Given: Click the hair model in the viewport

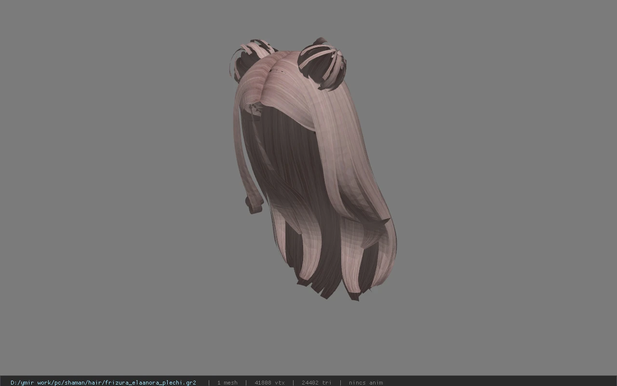Looking at the screenshot, I should coord(313,169).
